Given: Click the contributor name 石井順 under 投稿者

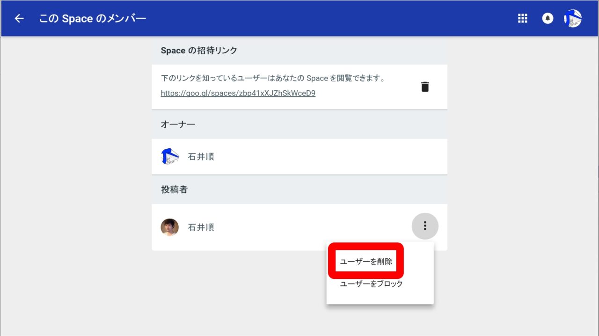Looking at the screenshot, I should (x=201, y=227).
